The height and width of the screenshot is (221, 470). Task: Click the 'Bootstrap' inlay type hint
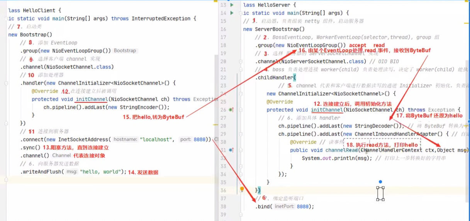click(125, 51)
